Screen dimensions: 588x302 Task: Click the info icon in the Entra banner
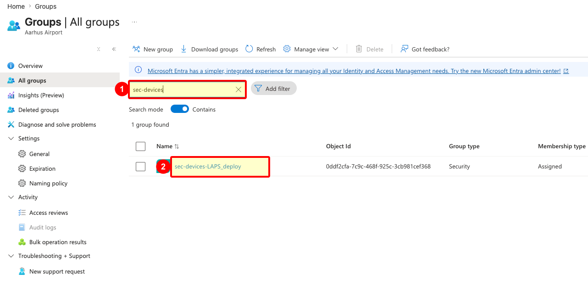pos(138,71)
